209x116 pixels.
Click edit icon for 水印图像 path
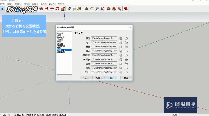tap(121, 60)
